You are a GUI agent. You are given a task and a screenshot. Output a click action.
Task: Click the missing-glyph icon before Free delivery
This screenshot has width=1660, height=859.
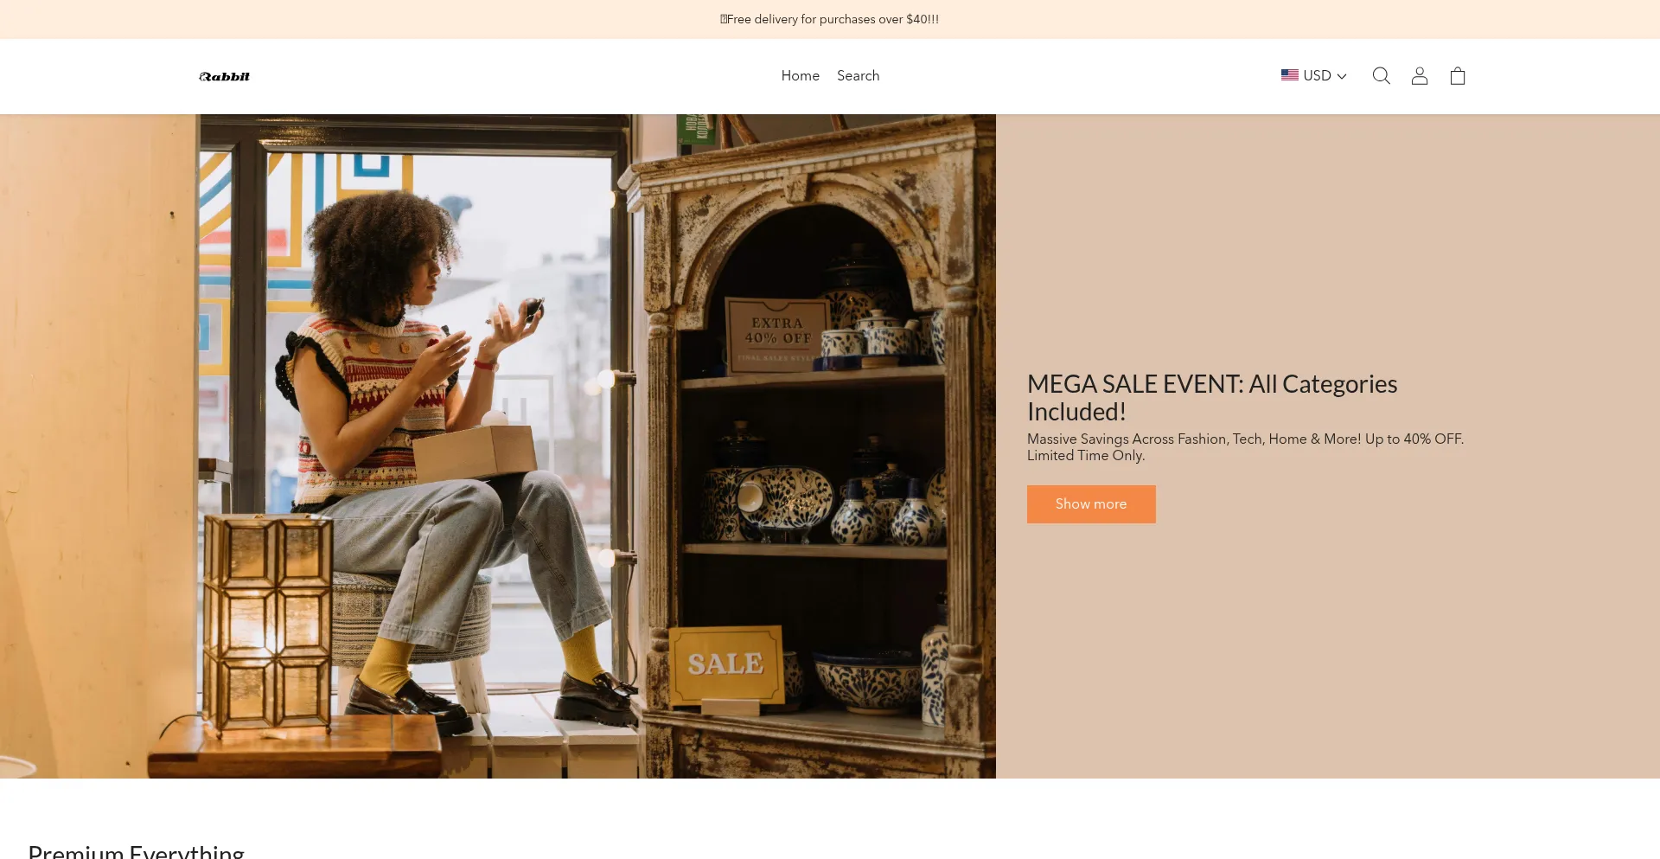point(724,19)
